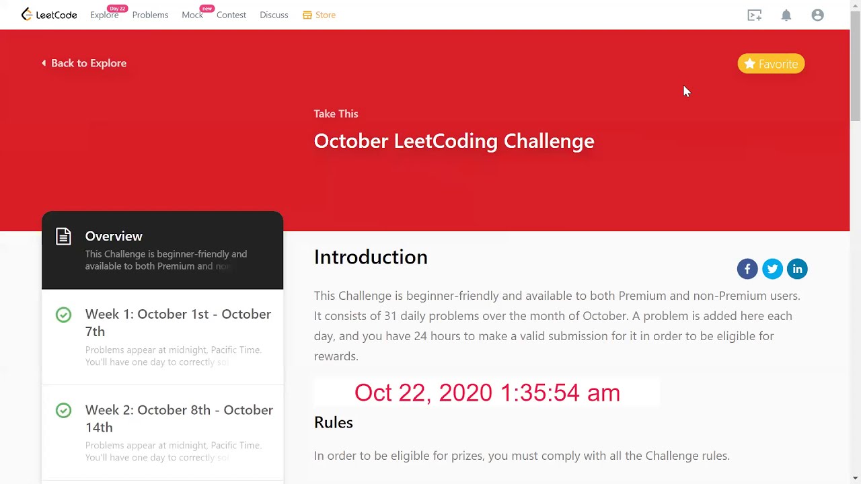This screenshot has height=484, width=861.
Task: Share the challenge on Twitter
Action: click(772, 269)
